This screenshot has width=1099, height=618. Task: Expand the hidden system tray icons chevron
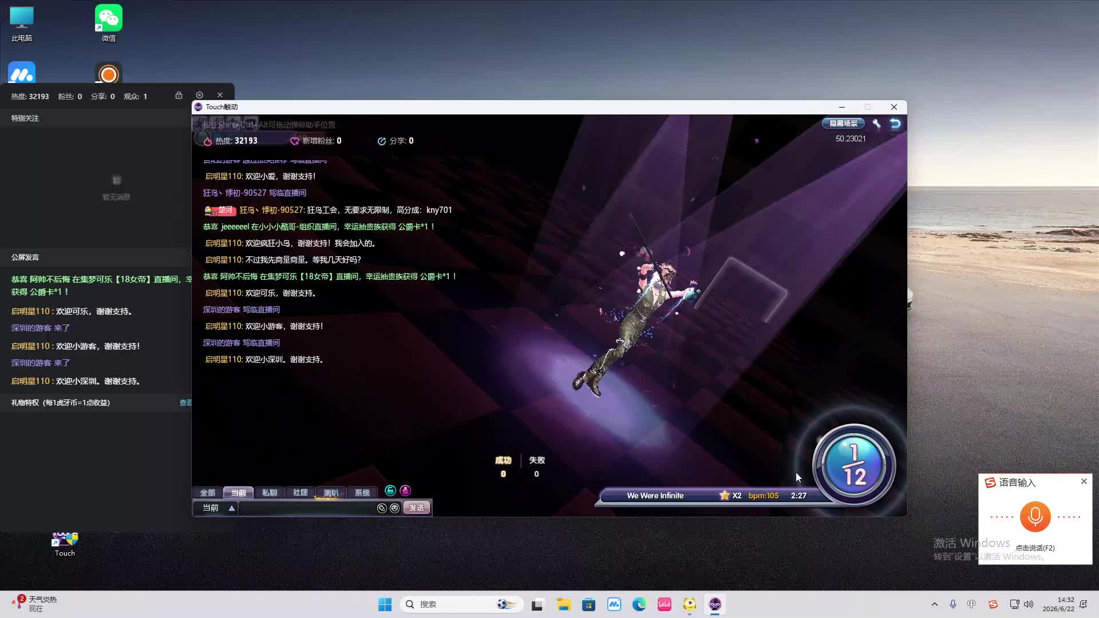[935, 604]
